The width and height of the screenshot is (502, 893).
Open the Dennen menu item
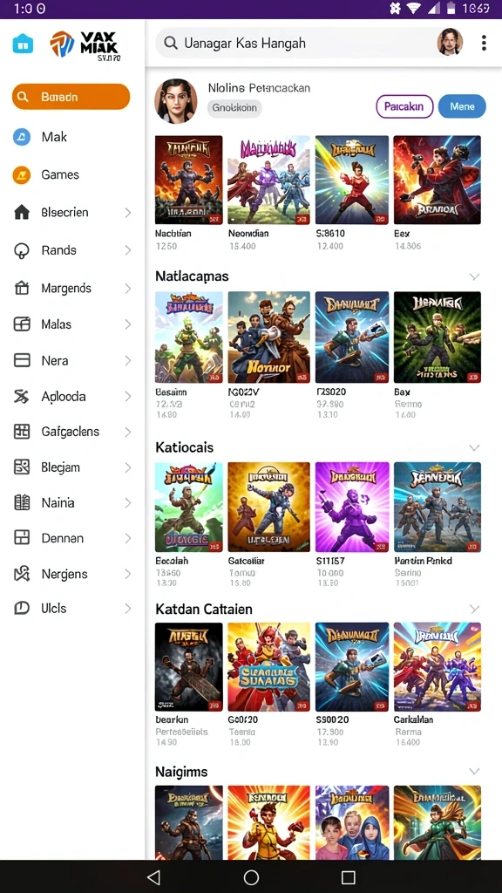73,537
